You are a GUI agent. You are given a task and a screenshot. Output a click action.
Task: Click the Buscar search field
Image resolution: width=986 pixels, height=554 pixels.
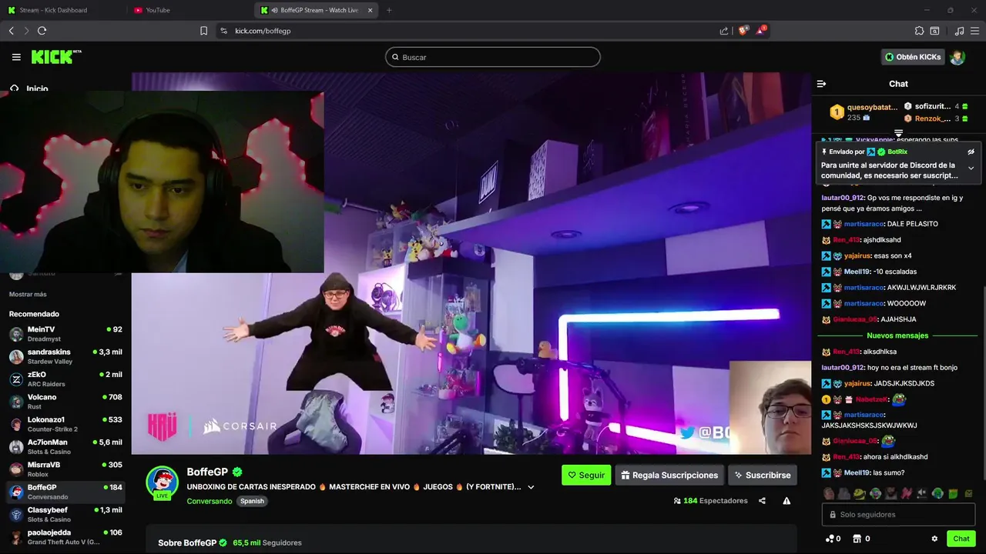[x=493, y=57]
